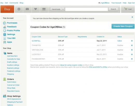Open ideas for using coupon codes link
Screen dimensions: 135x106
coord(71,65)
